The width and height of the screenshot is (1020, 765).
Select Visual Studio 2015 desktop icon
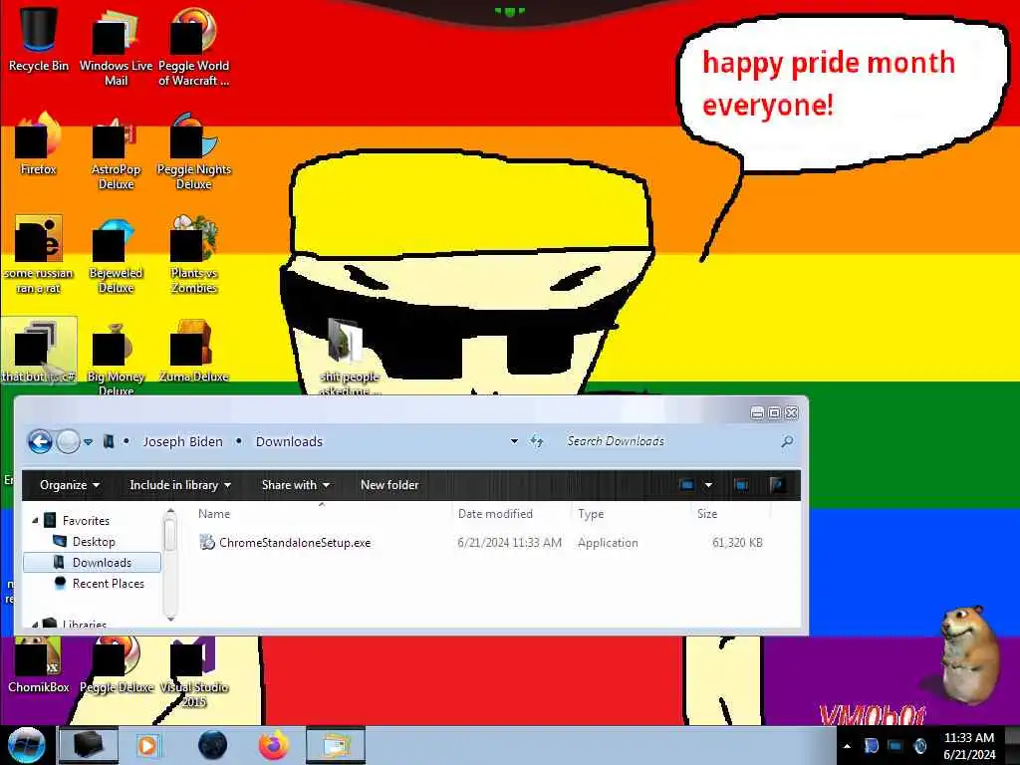click(194, 671)
